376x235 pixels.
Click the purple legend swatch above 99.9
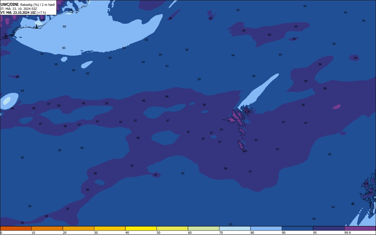pyautogui.click(x=360, y=228)
